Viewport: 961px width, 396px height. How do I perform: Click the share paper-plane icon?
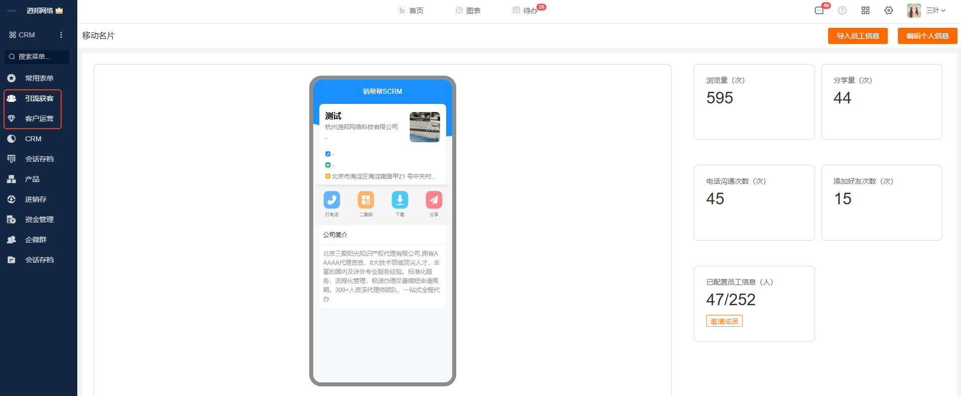pyautogui.click(x=434, y=200)
